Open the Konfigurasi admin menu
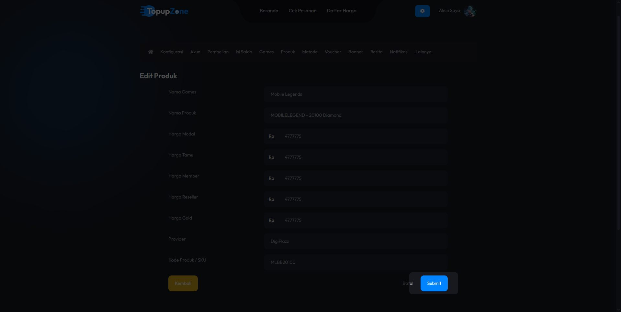The image size is (621, 312). (x=172, y=52)
